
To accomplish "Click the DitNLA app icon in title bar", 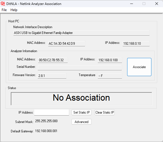I will tap(3, 4).
